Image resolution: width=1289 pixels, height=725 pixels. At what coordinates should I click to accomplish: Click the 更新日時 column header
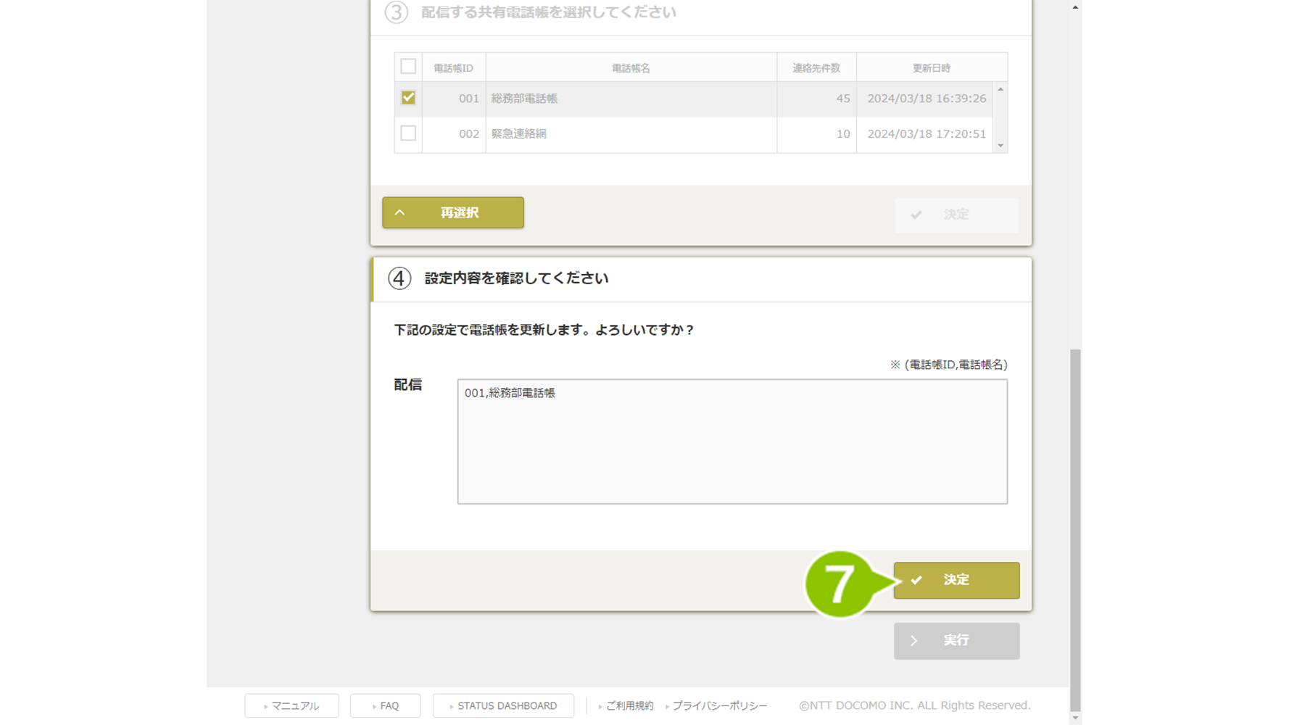point(931,68)
